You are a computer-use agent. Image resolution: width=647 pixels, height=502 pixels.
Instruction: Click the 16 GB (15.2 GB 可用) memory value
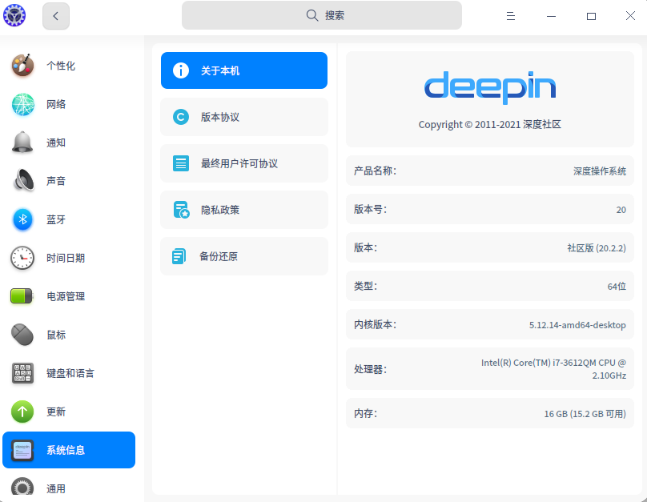click(585, 413)
